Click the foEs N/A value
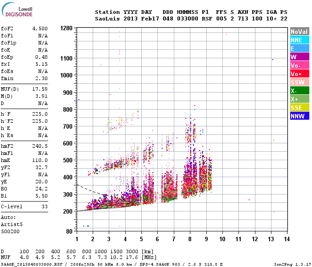 (43, 71)
